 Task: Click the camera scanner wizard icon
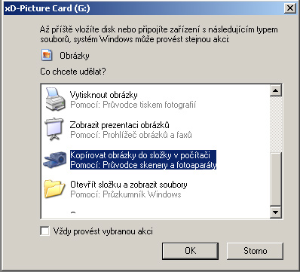55,160
